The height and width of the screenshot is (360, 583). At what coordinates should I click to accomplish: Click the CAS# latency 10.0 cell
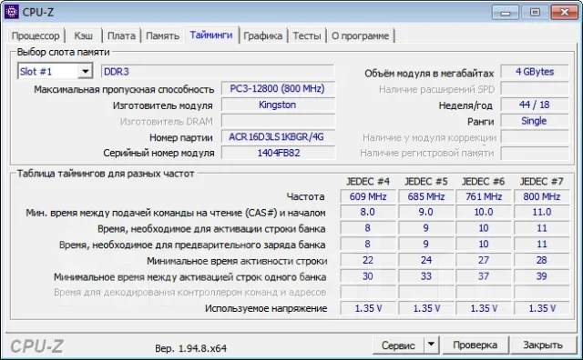pos(484,212)
